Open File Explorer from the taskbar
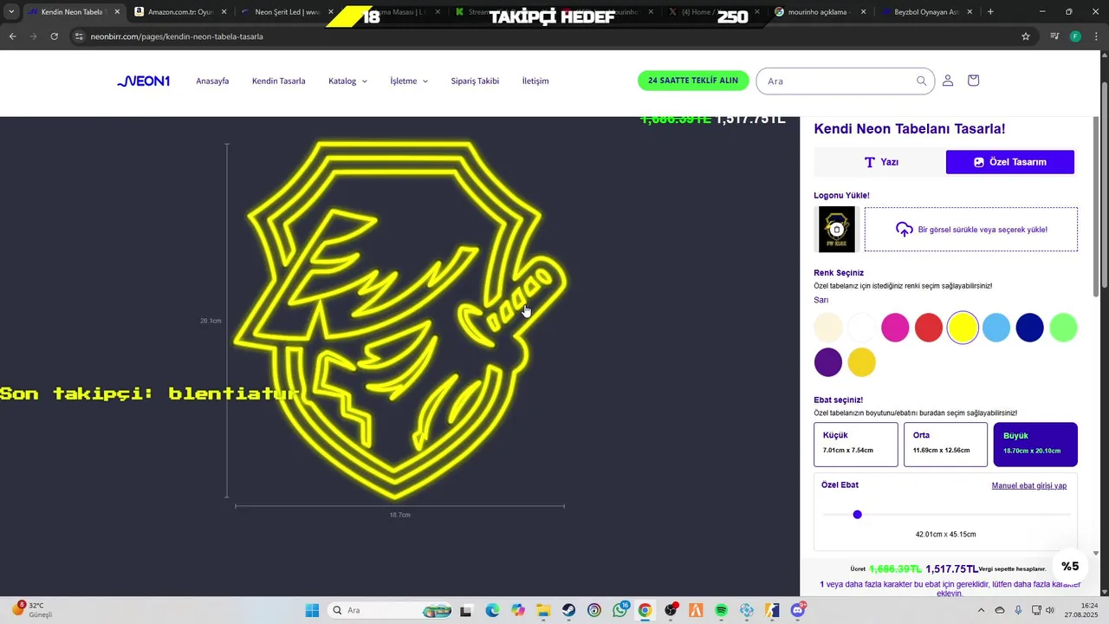The image size is (1109, 624). 543,610
